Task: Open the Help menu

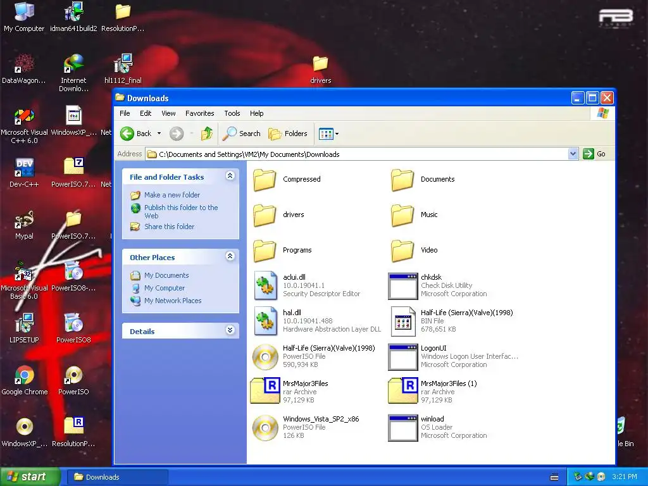Action: coord(256,113)
